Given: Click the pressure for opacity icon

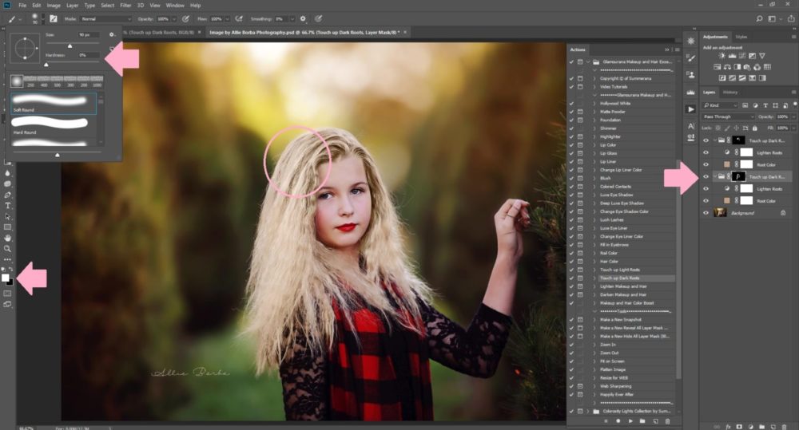Looking at the screenshot, I should pos(185,19).
